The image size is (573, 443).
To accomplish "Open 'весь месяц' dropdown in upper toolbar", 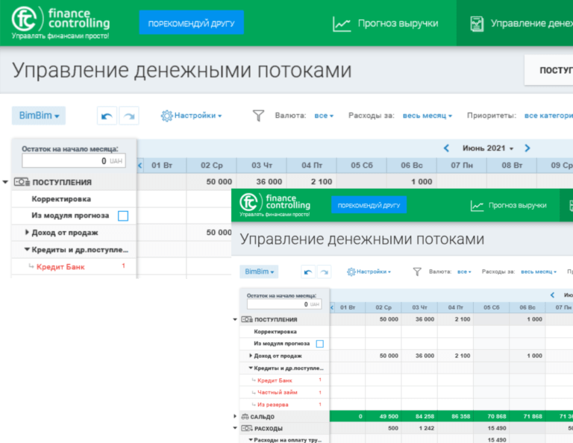I will click(428, 116).
